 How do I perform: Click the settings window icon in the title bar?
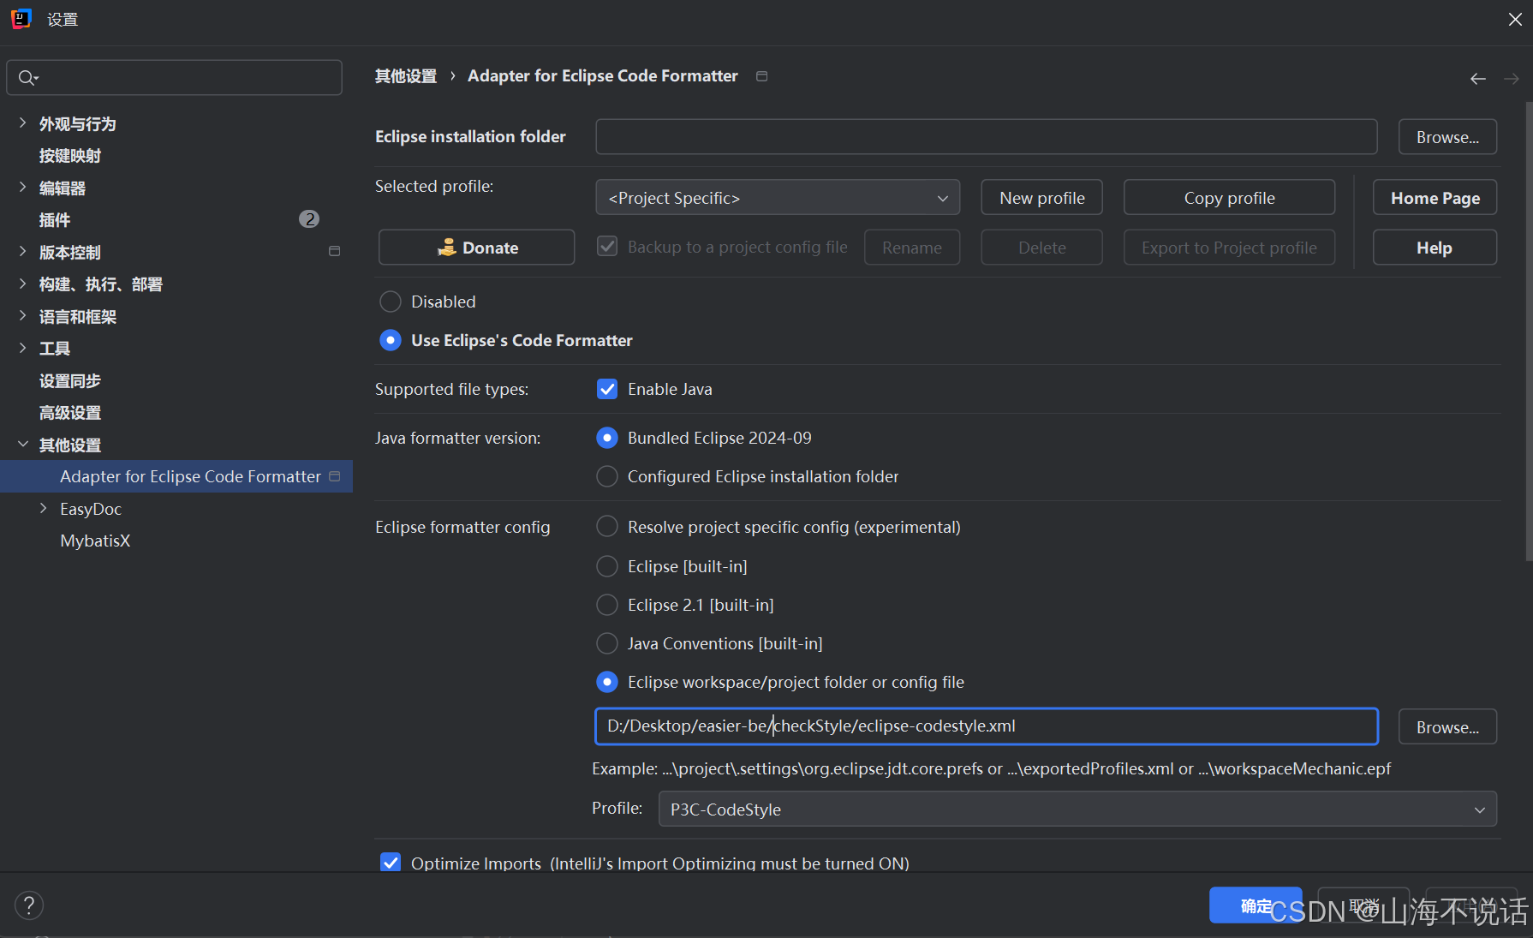(21, 18)
